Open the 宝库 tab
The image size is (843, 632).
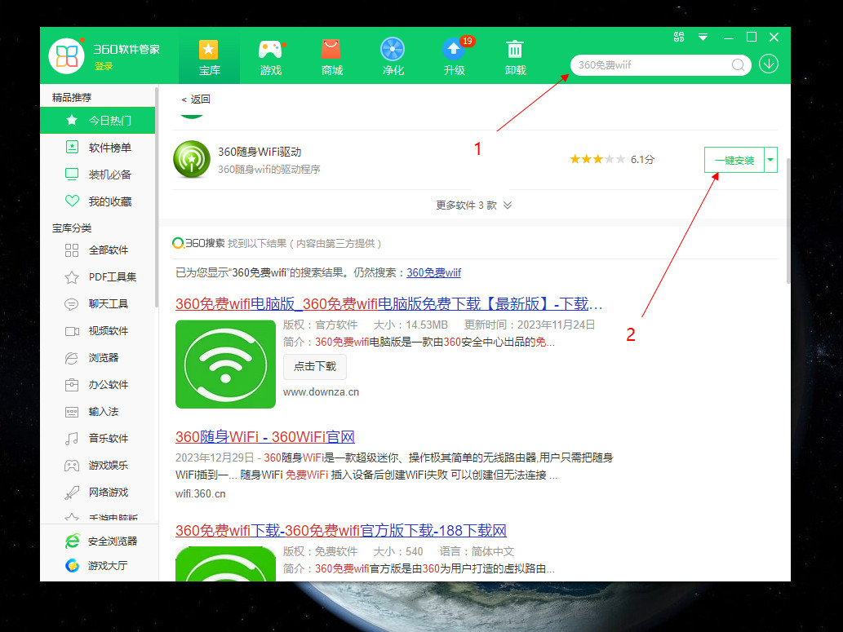[x=209, y=57]
